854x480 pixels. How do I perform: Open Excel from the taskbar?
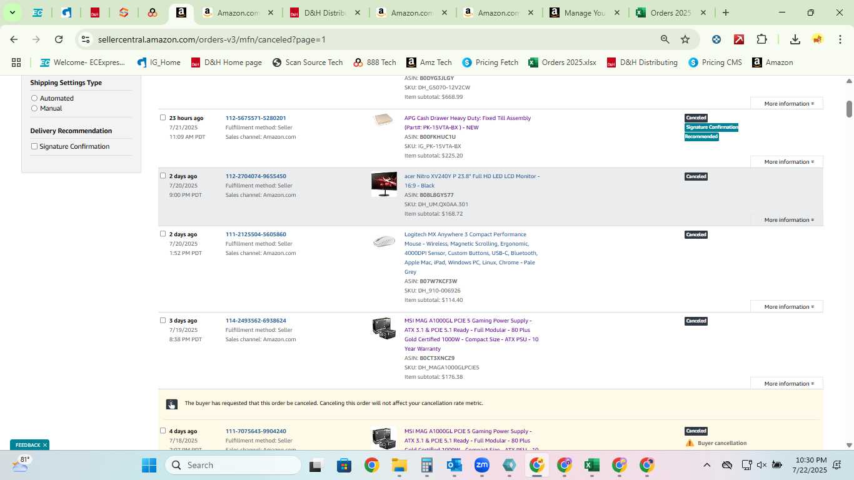coord(592,465)
